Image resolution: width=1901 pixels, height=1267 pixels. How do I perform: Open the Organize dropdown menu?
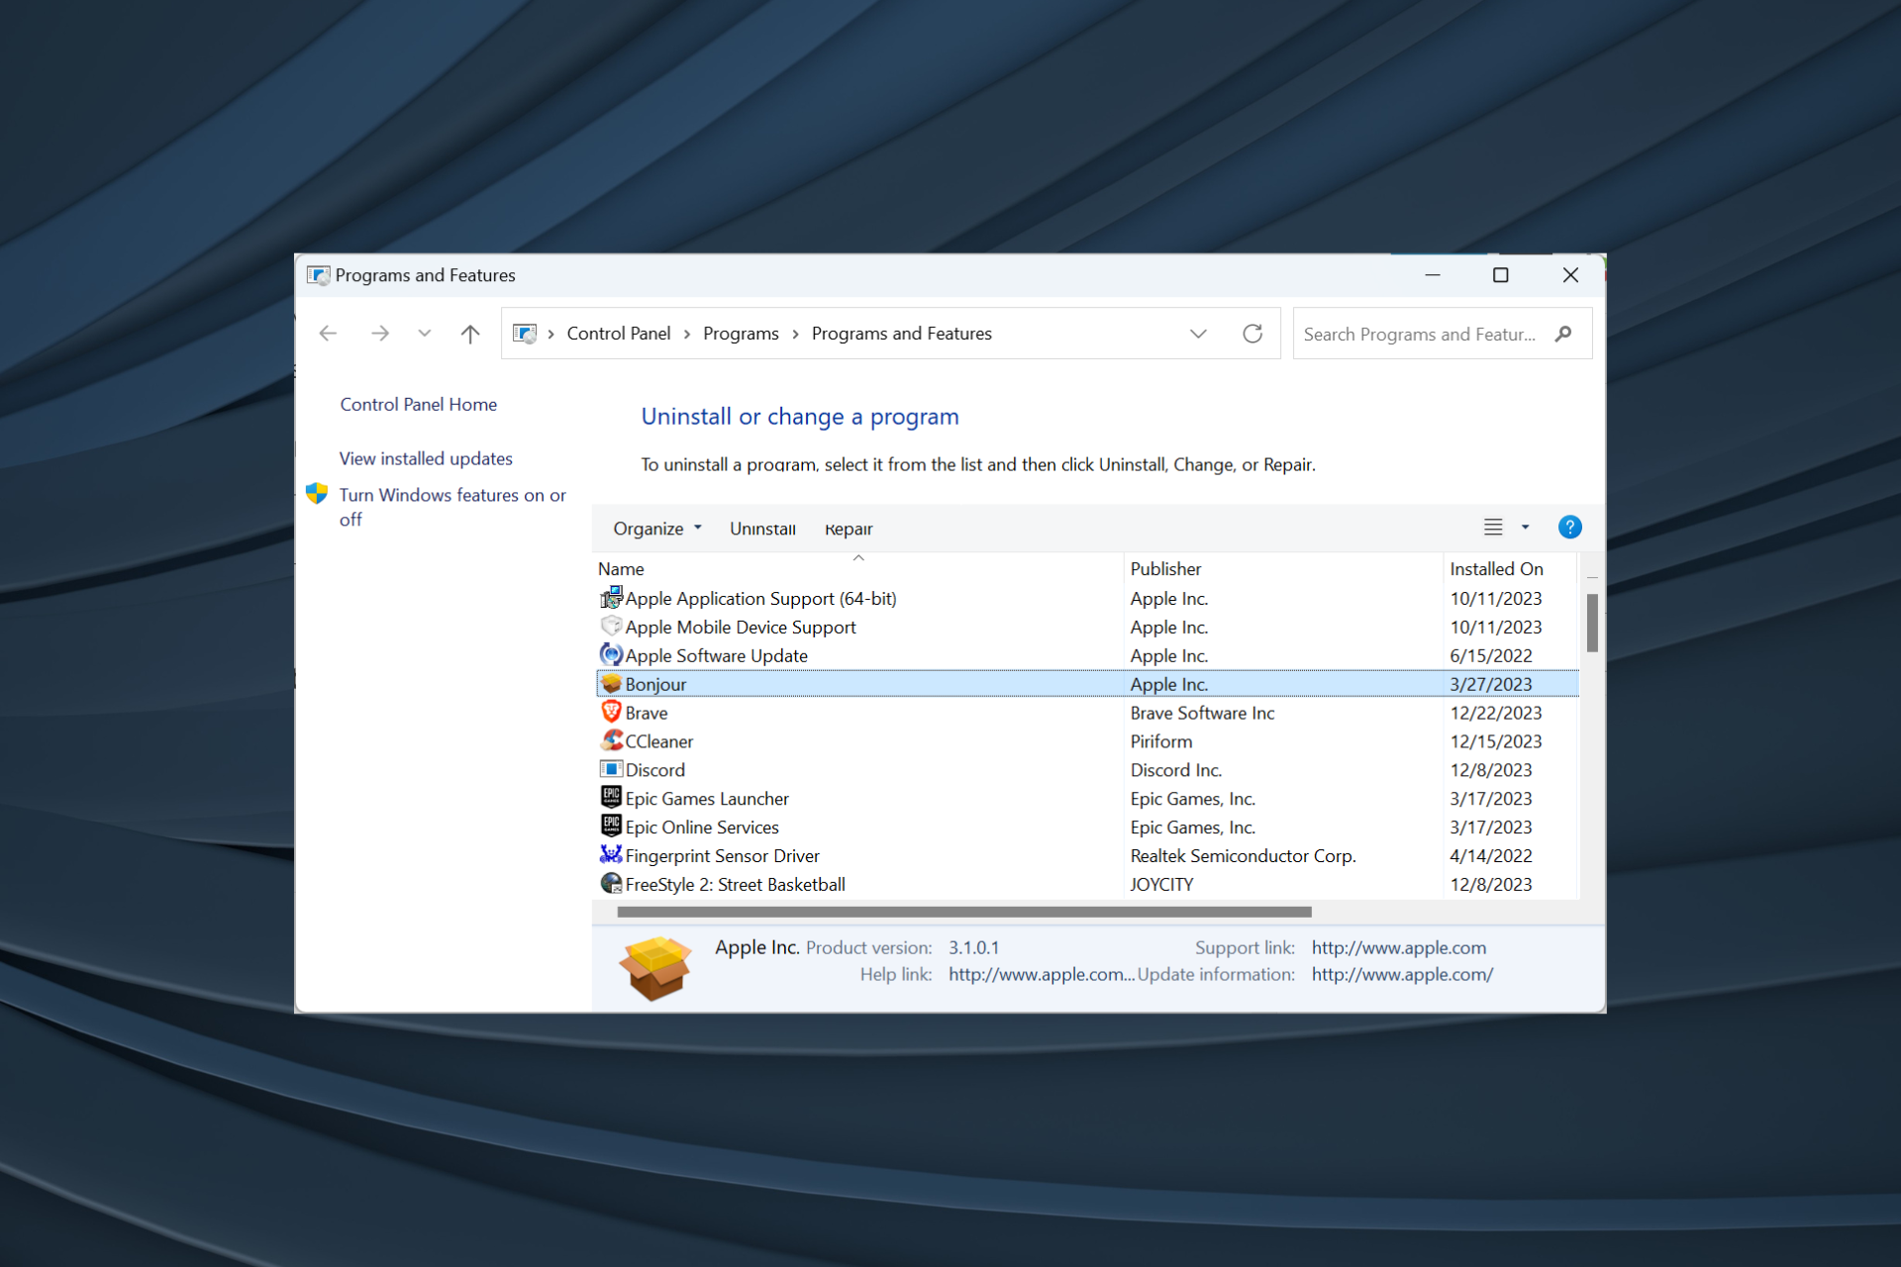[657, 529]
